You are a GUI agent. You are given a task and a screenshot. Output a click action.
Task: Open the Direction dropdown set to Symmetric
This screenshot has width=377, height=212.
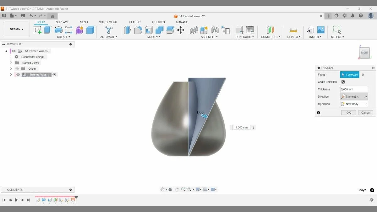coord(354,96)
